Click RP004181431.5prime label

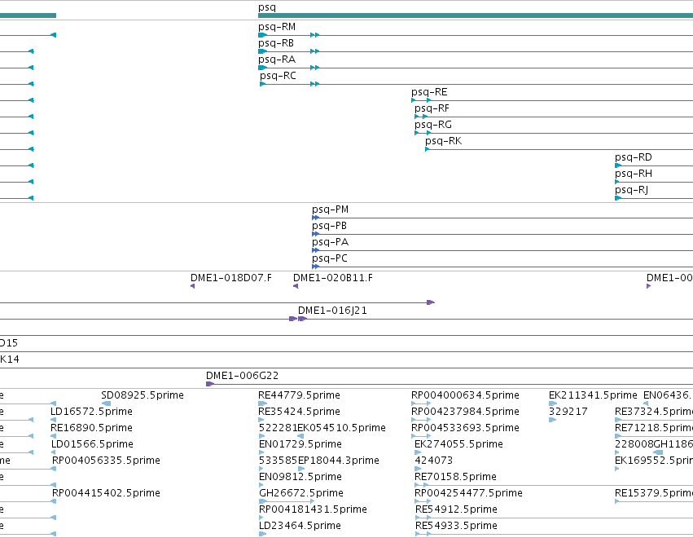coord(313,509)
